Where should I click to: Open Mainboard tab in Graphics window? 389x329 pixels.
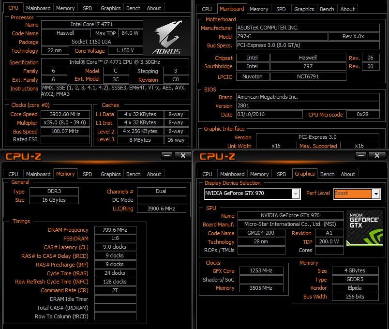(x=232, y=174)
